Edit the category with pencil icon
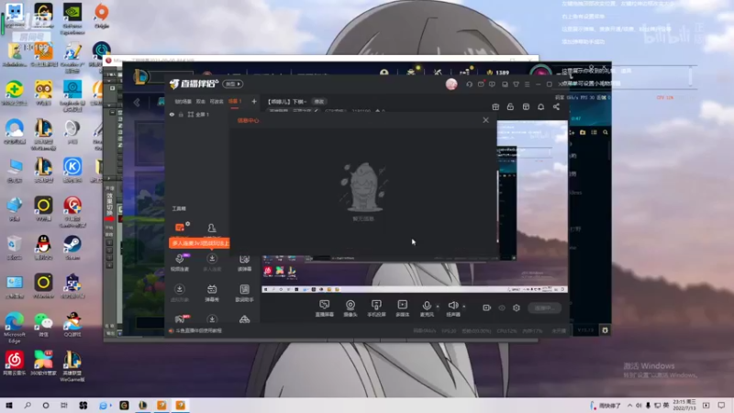The height and width of the screenshot is (413, 734). pos(316,111)
